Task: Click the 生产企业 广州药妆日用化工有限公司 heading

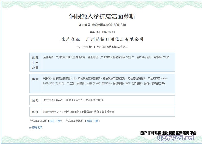Action: (x=102, y=39)
